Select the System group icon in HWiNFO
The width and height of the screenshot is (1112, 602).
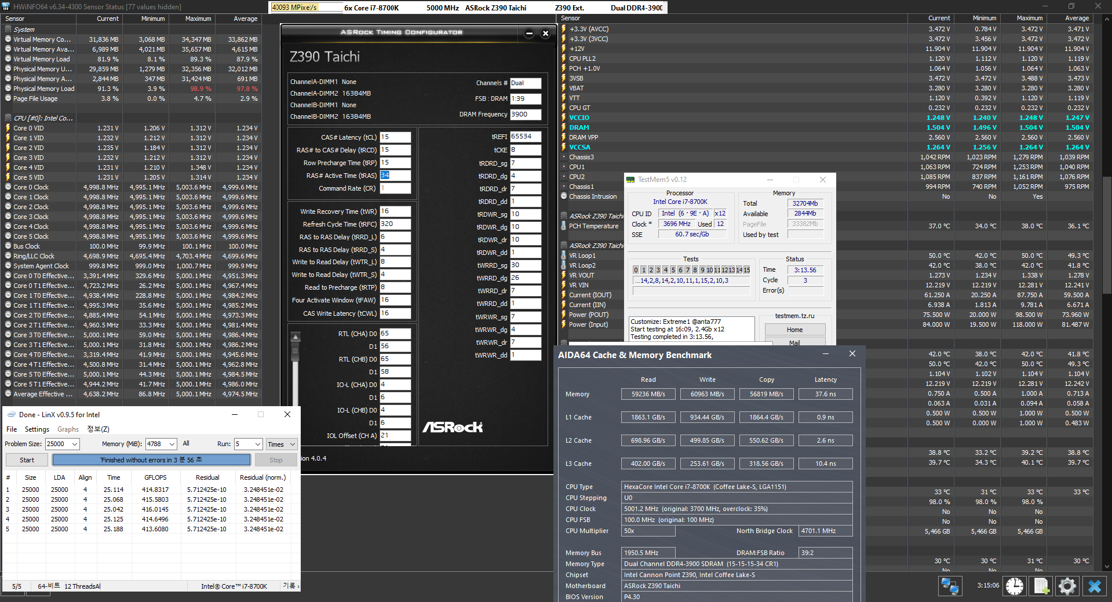[x=8, y=29]
